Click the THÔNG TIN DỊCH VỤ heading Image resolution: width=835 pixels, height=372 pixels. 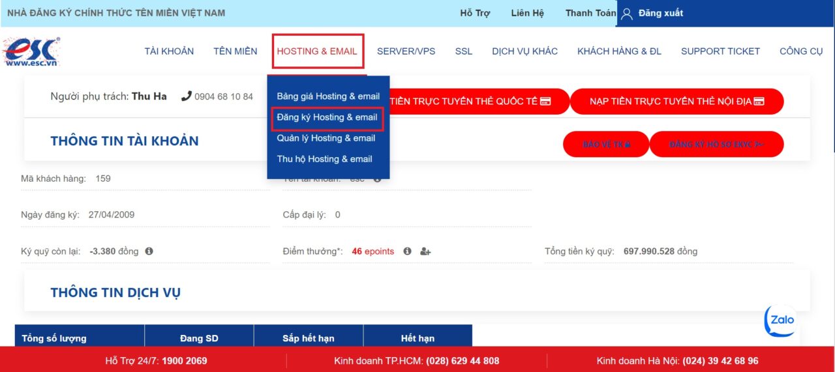tap(115, 293)
